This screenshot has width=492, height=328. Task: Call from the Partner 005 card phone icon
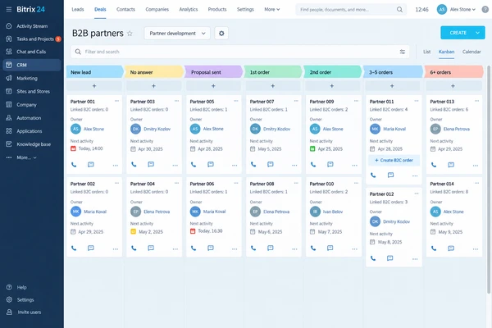tap(194, 165)
